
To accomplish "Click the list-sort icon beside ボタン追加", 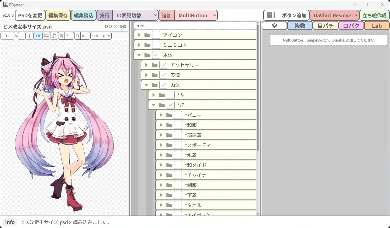I will [x=270, y=15].
